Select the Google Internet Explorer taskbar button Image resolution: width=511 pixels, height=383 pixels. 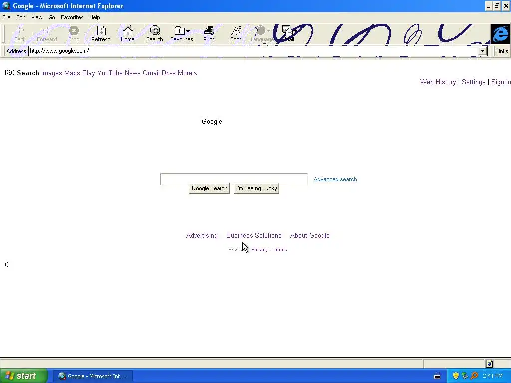(x=93, y=376)
